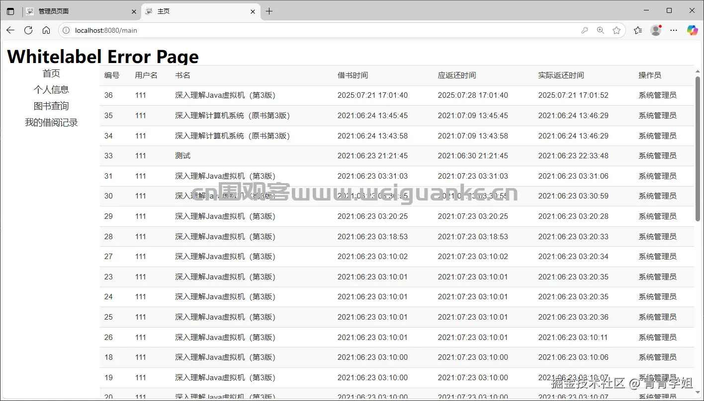Image resolution: width=704 pixels, height=401 pixels.
Task: Click return time 2025:07:21 17:01:52
Action: coord(573,95)
